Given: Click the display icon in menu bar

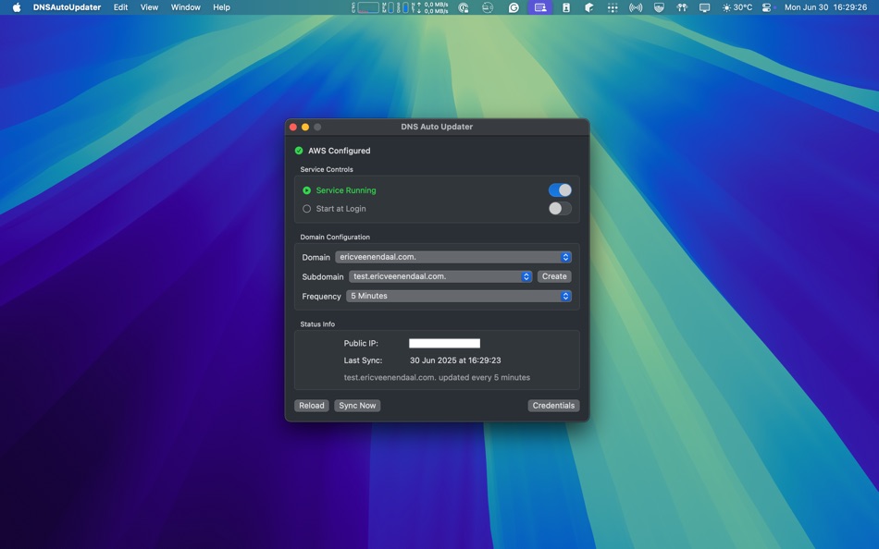Looking at the screenshot, I should click(x=705, y=7).
